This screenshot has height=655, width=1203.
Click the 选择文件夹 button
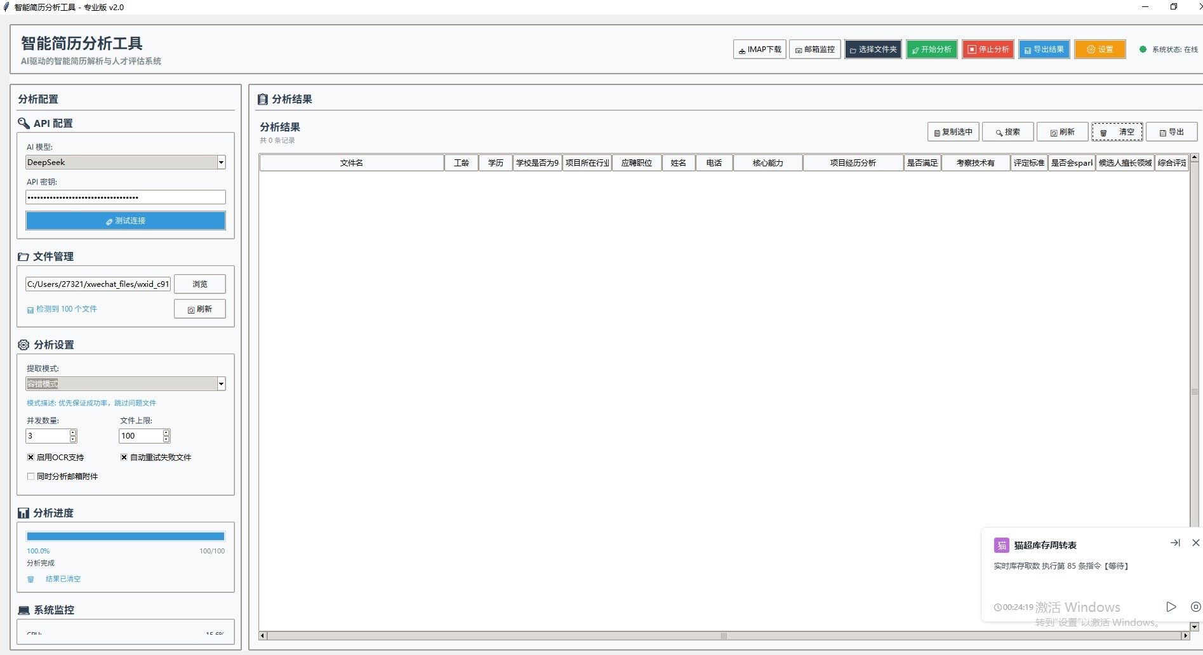point(873,50)
